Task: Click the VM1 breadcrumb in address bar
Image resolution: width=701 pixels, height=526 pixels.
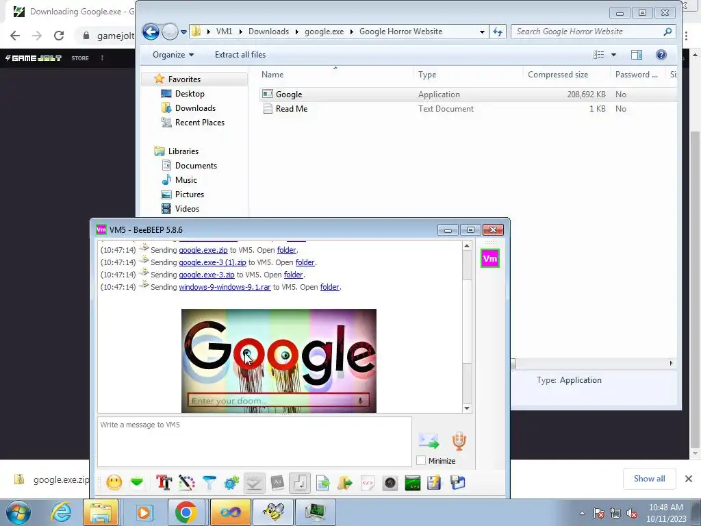Action: [224, 32]
